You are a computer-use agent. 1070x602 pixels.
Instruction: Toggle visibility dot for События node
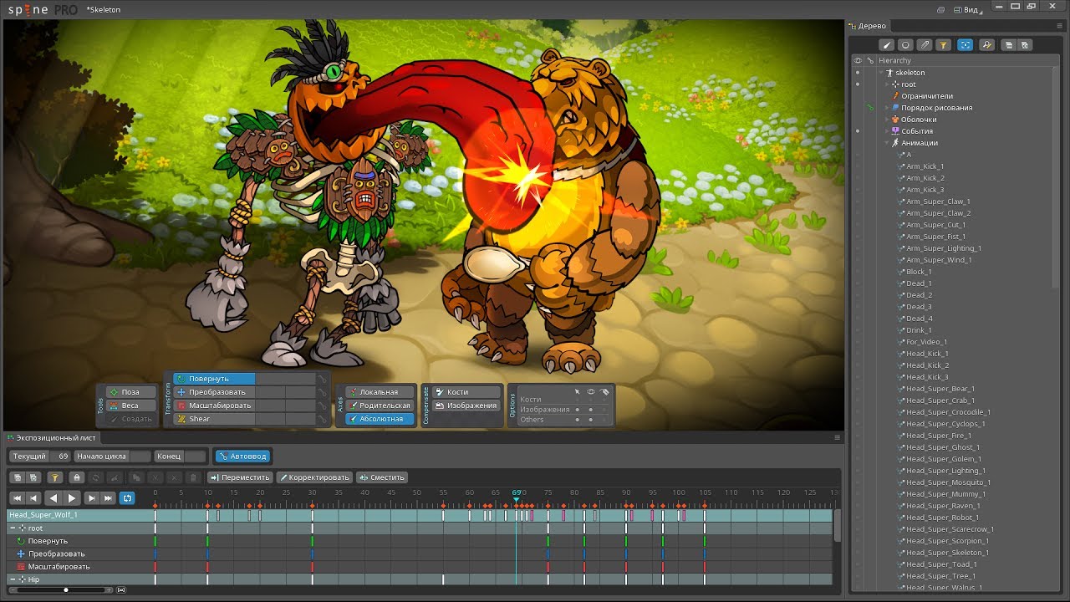coord(858,131)
